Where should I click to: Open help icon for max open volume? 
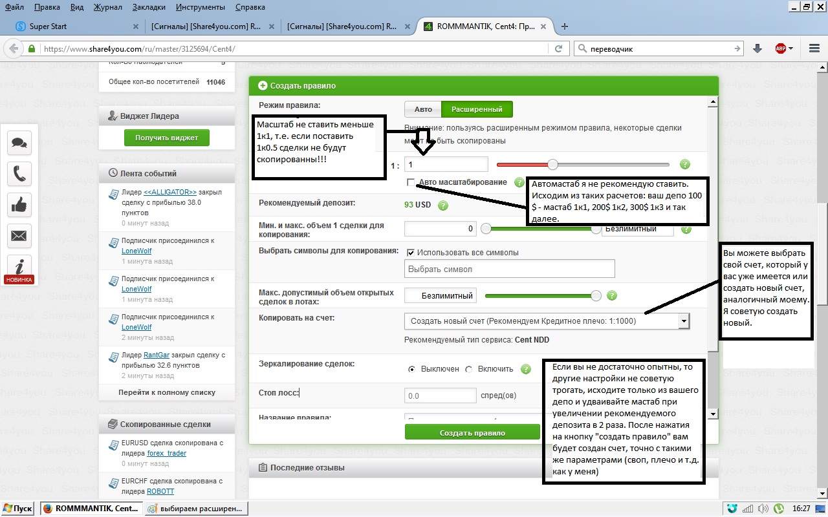[611, 295]
